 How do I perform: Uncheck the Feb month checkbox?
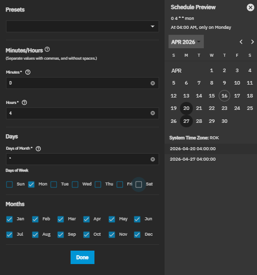click(35, 219)
